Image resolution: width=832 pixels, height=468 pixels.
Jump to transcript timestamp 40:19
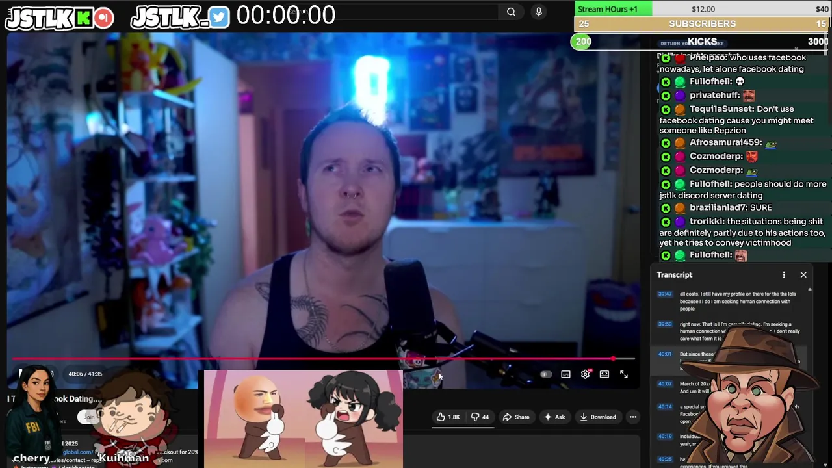tap(664, 437)
